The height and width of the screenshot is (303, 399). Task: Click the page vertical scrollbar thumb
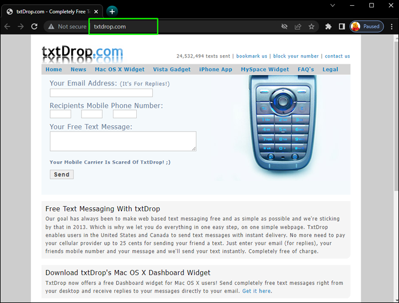(396, 116)
